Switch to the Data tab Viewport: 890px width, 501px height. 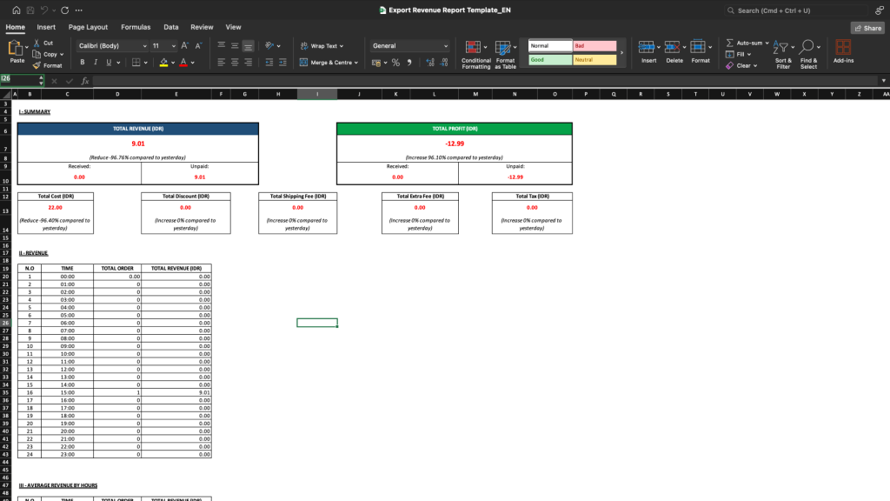[171, 27]
